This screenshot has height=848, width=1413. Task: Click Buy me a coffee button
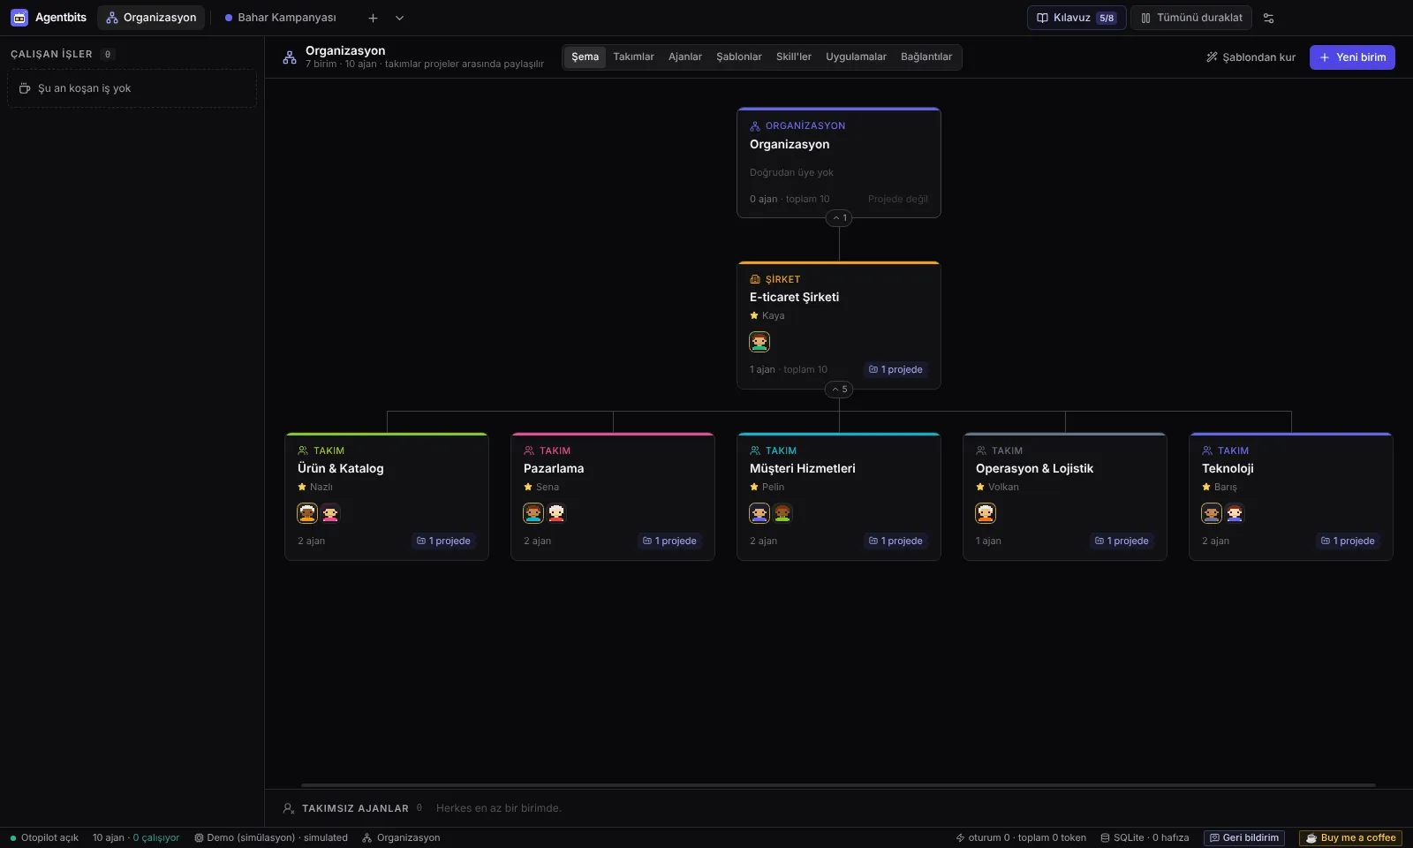point(1350,837)
